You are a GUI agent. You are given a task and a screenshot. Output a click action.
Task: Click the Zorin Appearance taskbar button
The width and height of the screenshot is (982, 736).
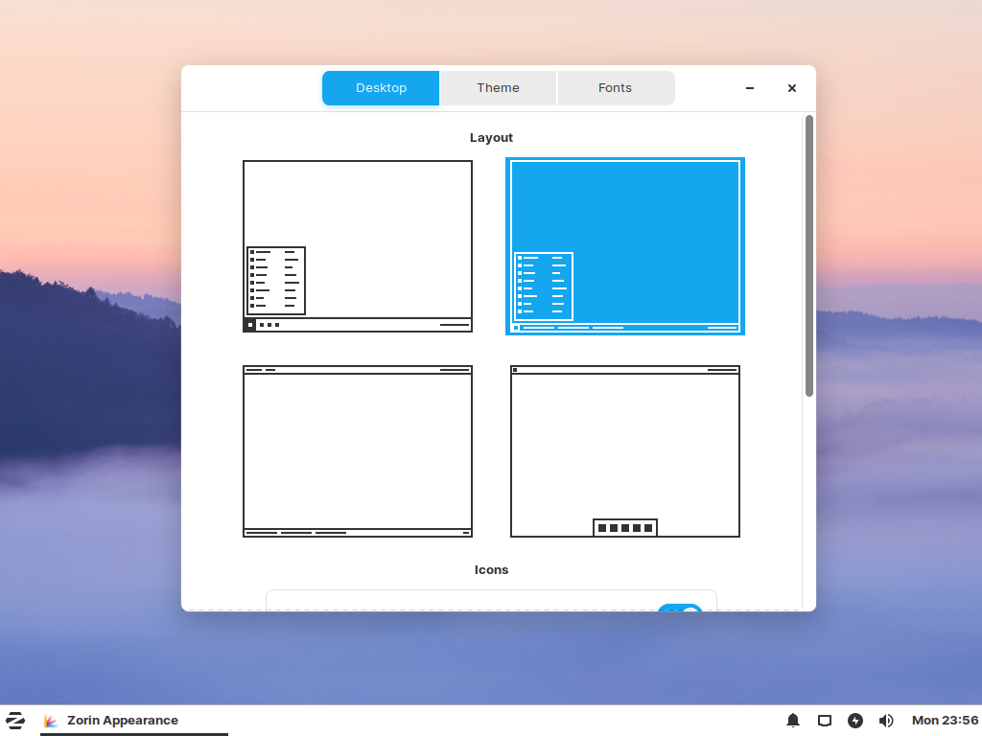[134, 721]
